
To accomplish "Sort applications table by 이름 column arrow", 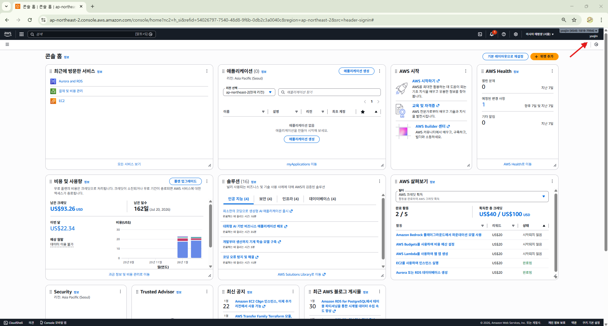I will (x=263, y=112).
